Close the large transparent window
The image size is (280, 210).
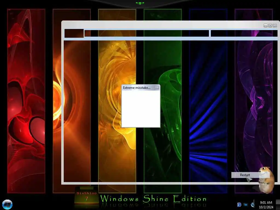point(275,26)
